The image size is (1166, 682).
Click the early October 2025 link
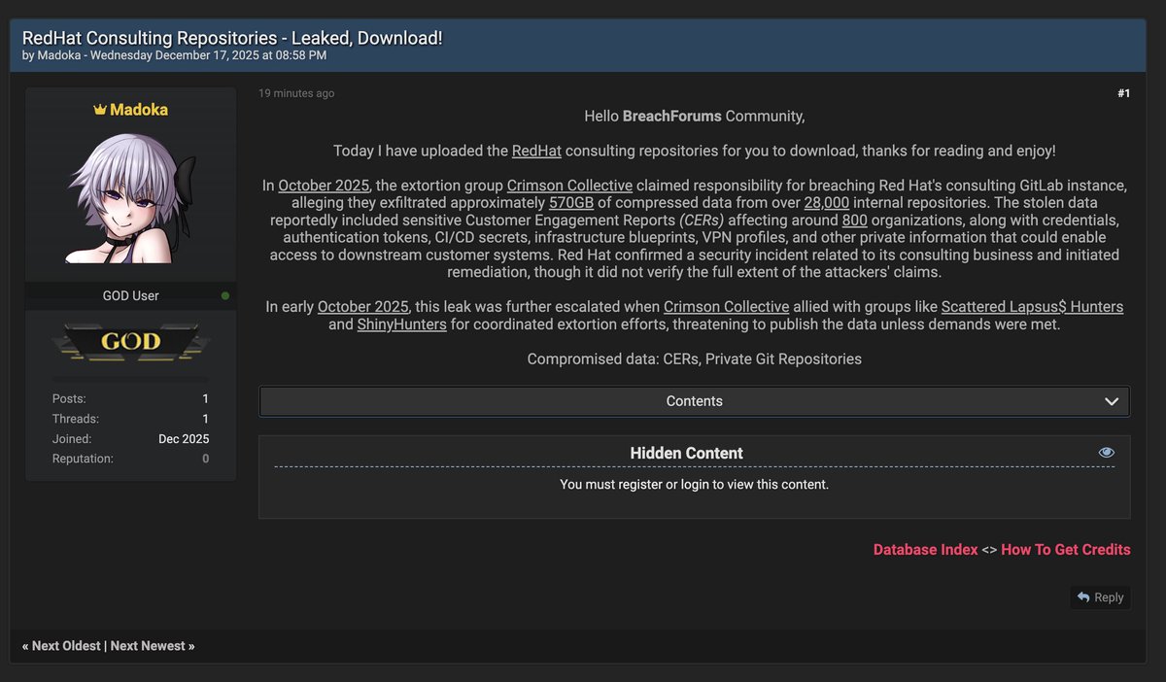pos(362,307)
